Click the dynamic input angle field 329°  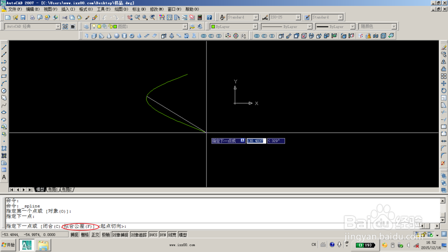pyautogui.click(x=276, y=141)
